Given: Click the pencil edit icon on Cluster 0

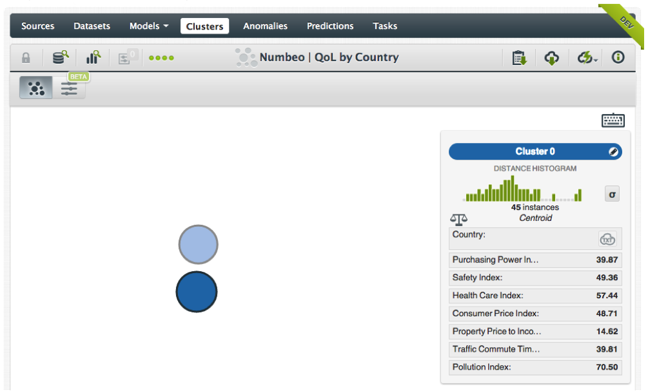Looking at the screenshot, I should [613, 152].
